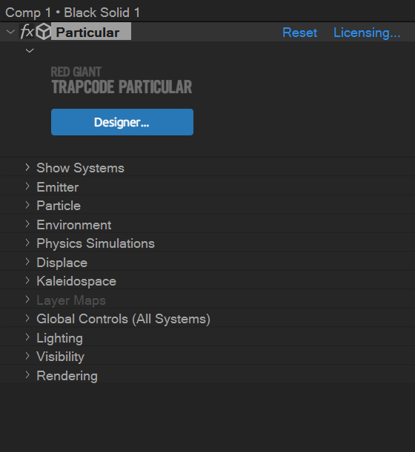Click the Comp 1 • Black Solid 1 header
415x452 pixels.
pos(73,13)
